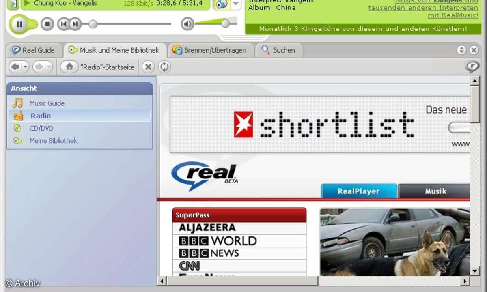Click the SuperPass header

coord(239,215)
